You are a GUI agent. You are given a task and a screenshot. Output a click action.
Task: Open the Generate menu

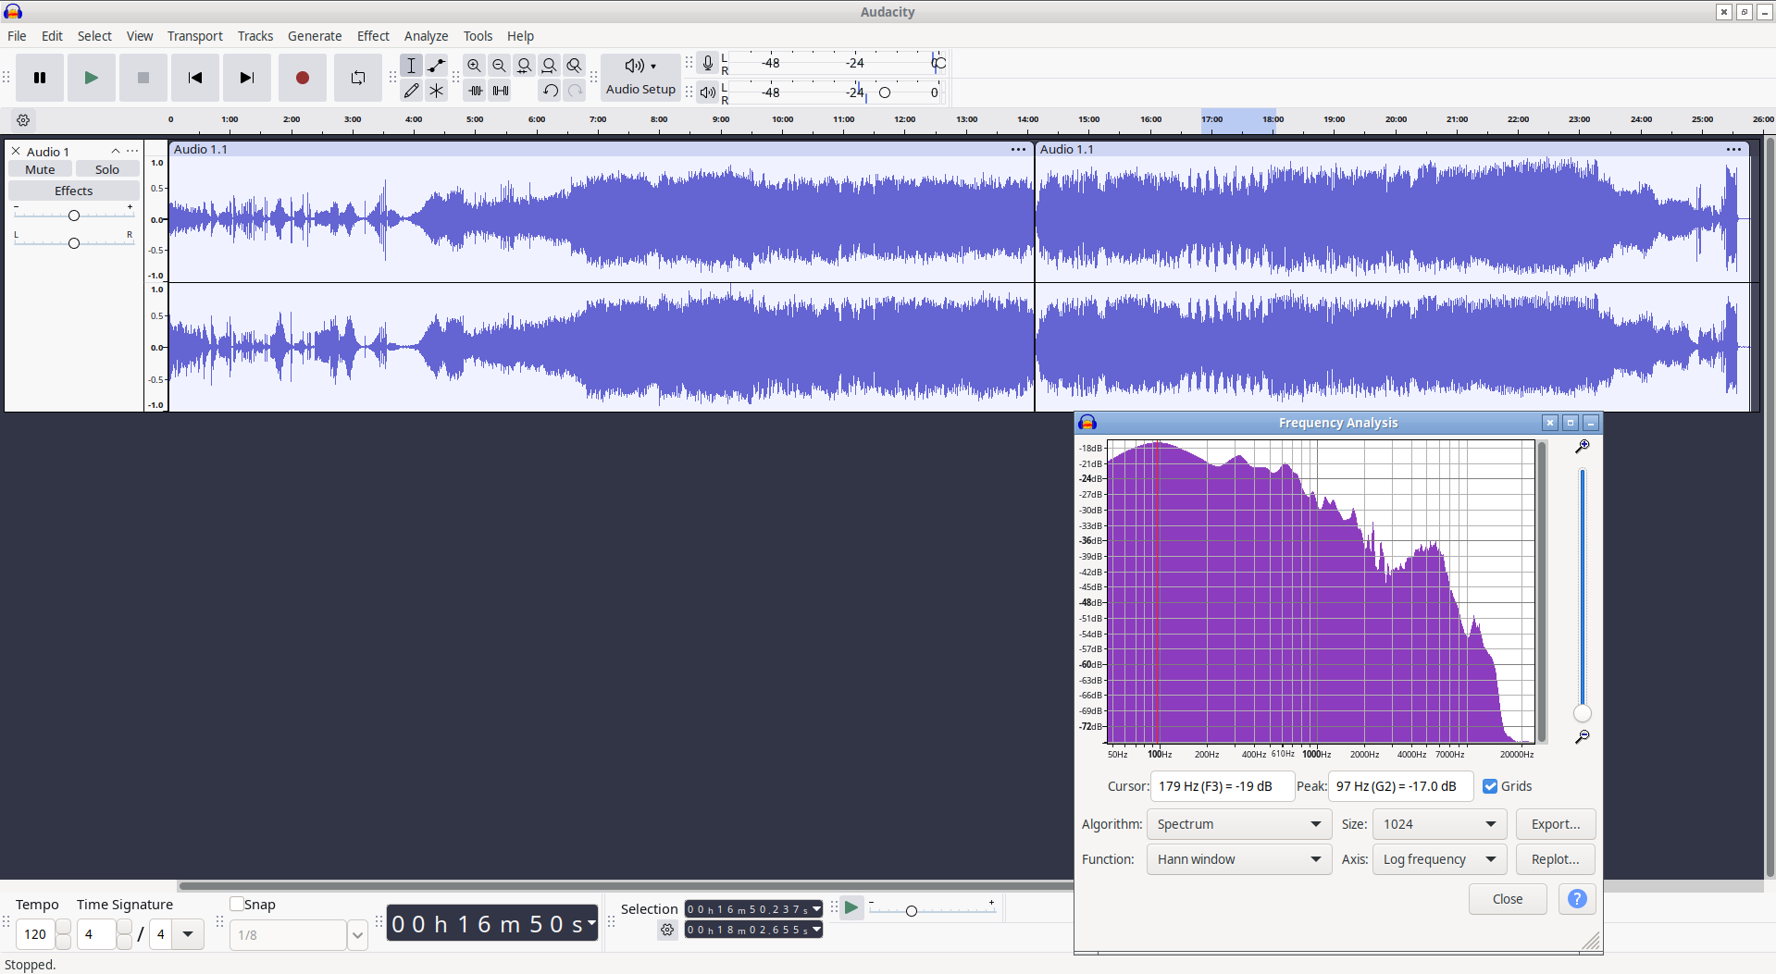point(315,36)
